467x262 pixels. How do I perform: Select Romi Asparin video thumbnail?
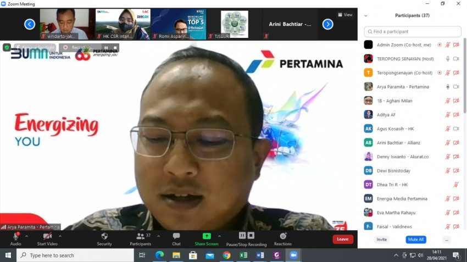point(179,24)
